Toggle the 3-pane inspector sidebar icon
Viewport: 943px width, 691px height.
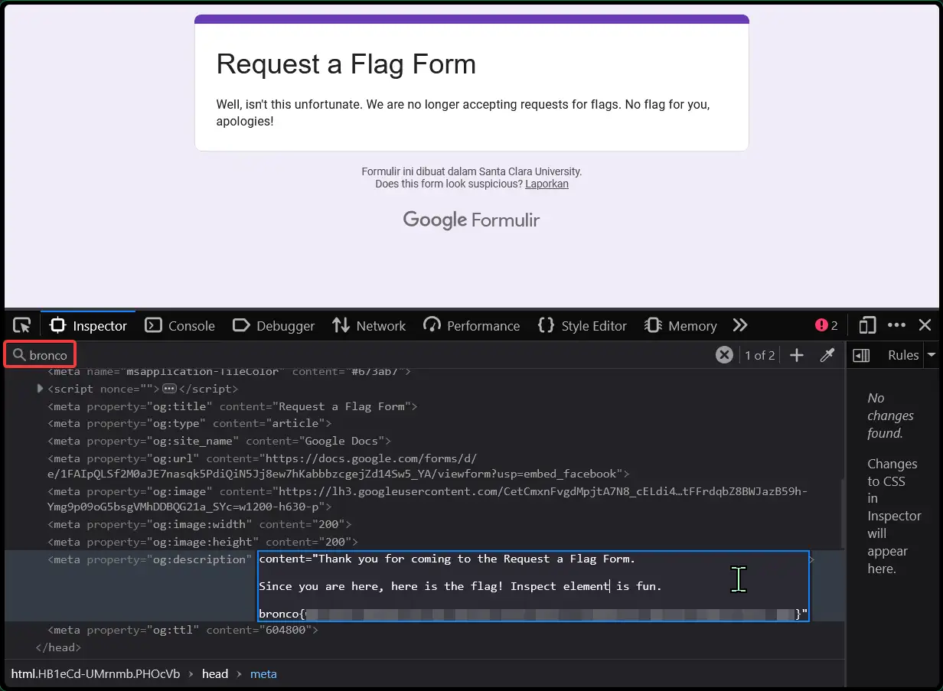coord(861,355)
